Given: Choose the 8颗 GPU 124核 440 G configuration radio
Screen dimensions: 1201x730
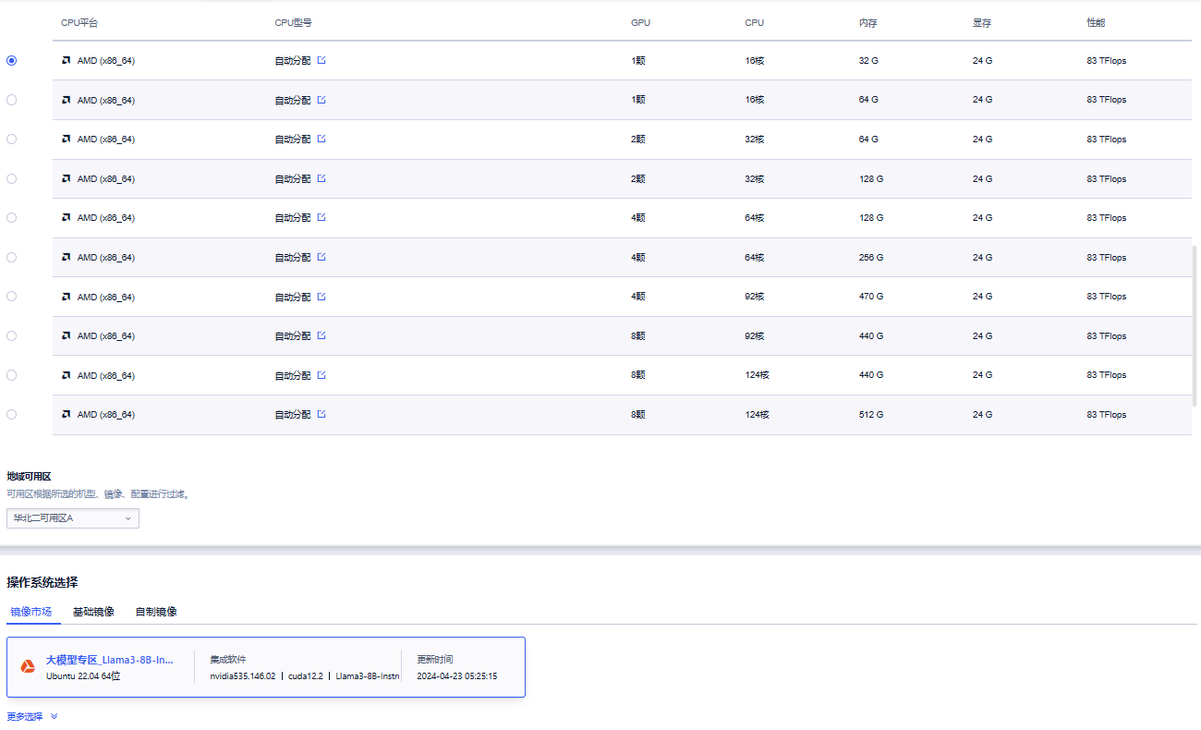Looking at the screenshot, I should (11, 375).
